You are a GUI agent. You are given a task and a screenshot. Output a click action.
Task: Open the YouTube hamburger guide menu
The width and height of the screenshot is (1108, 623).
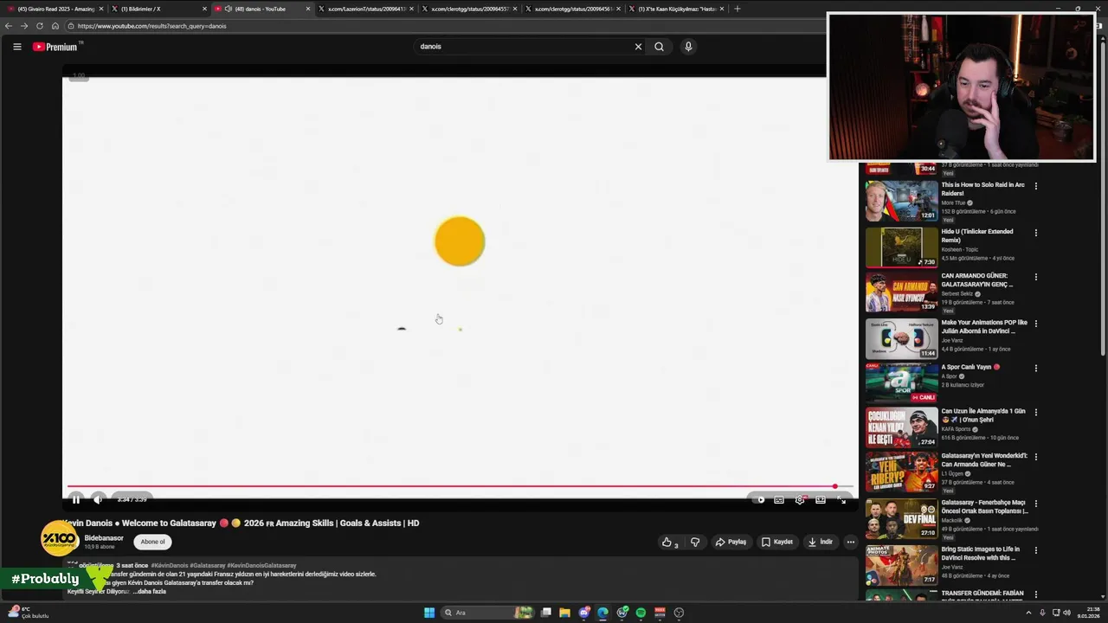[16, 47]
